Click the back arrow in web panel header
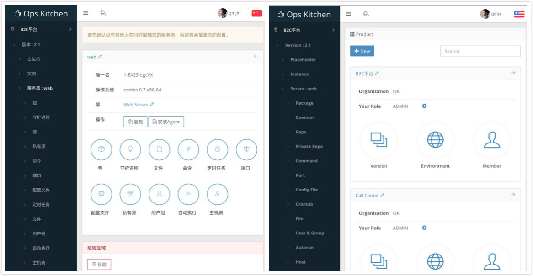The width and height of the screenshot is (533, 276). 256,56
